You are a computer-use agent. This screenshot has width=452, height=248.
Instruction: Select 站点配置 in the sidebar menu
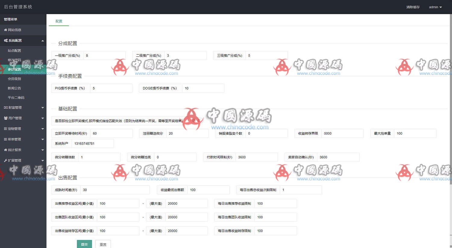14,51
